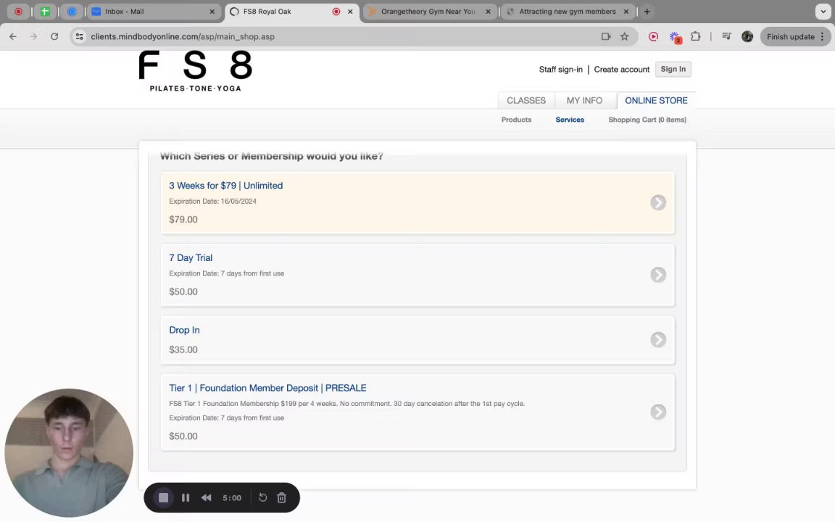
Task: Open a new browser tab
Action: coord(647,12)
